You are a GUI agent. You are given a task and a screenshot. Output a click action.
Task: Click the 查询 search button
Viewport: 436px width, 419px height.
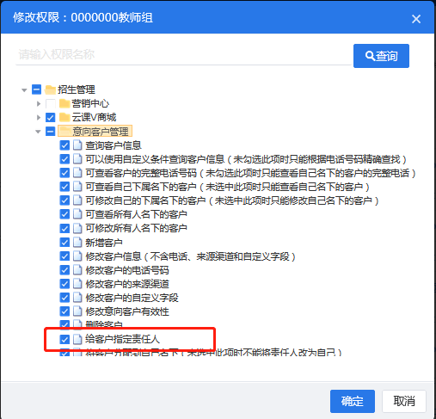pos(381,56)
